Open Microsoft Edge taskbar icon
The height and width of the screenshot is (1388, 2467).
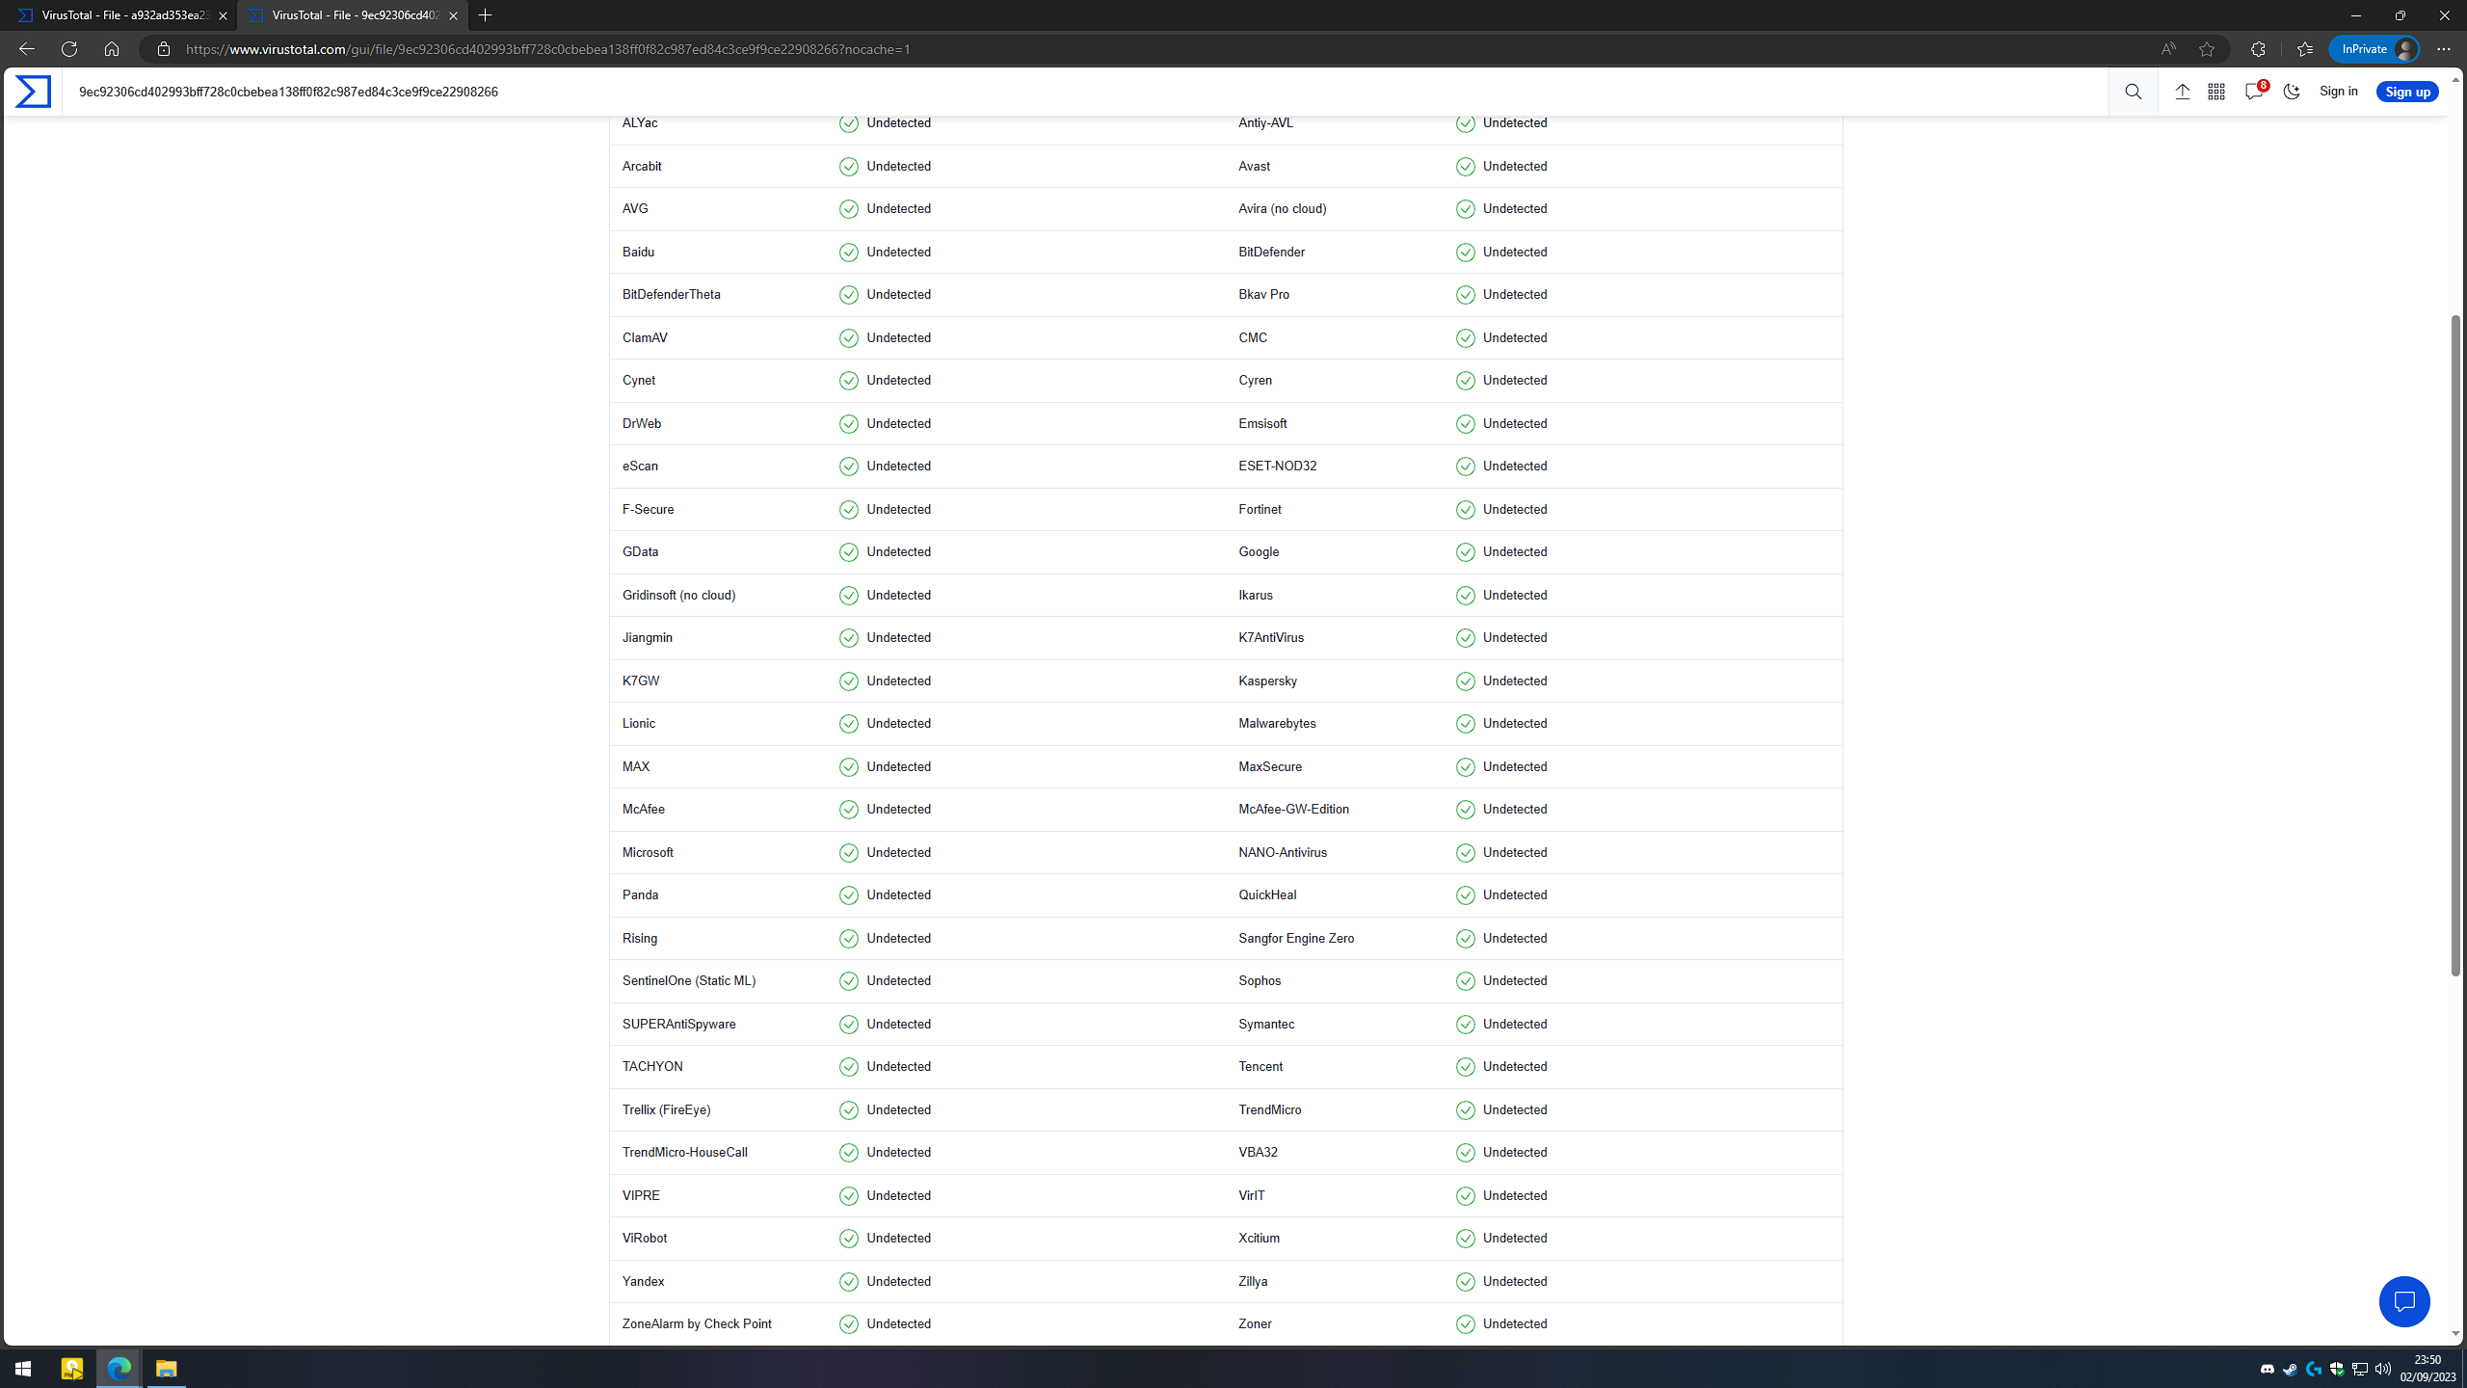click(x=119, y=1369)
